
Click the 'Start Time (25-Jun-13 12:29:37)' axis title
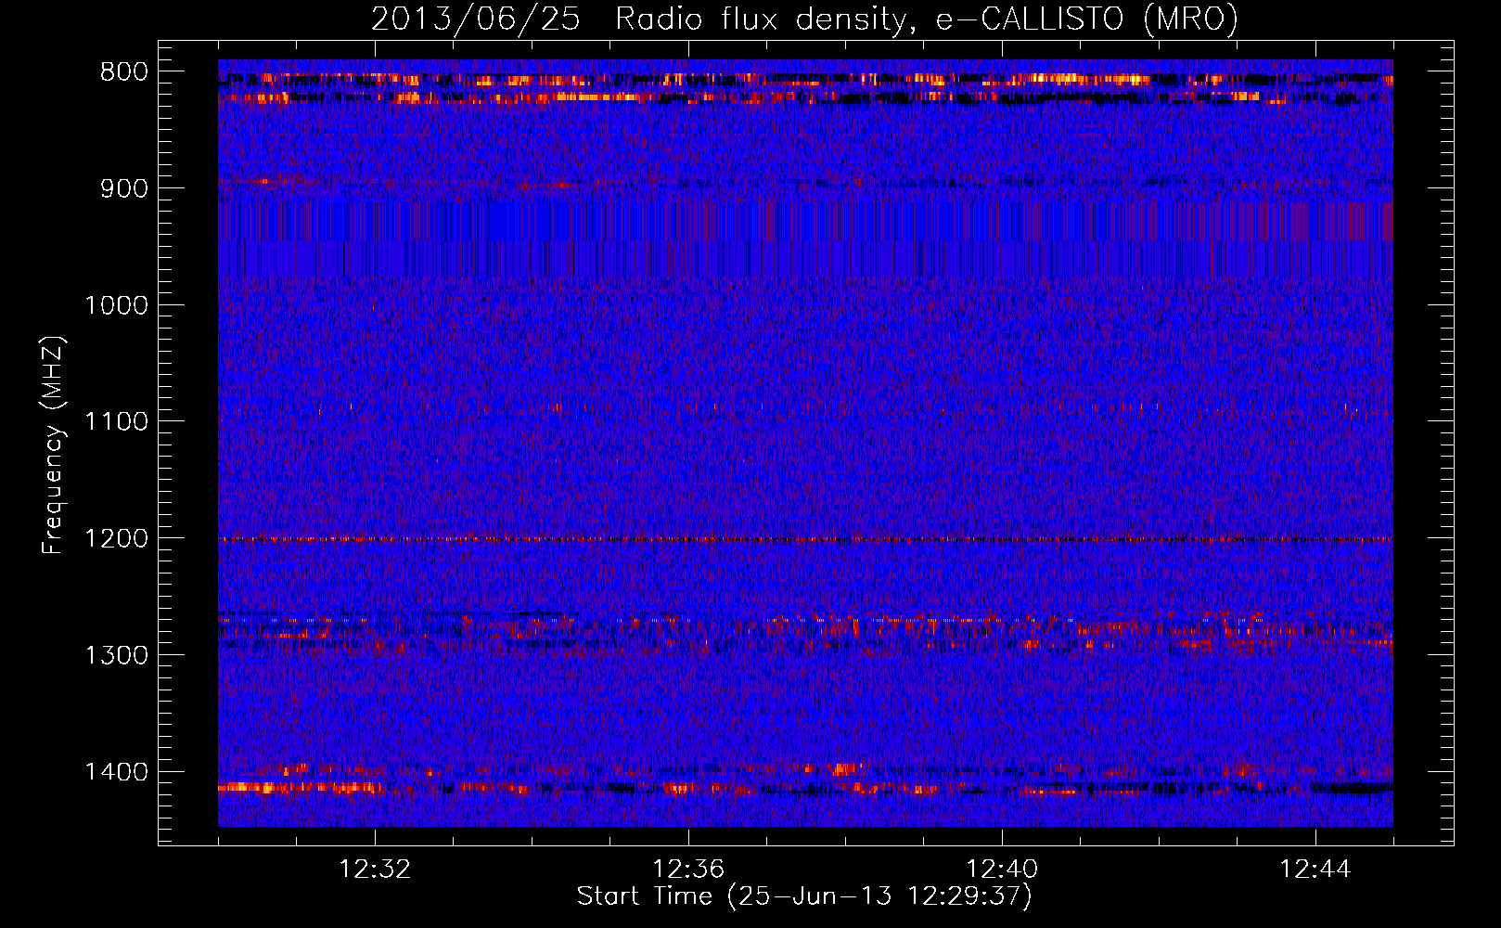click(804, 896)
